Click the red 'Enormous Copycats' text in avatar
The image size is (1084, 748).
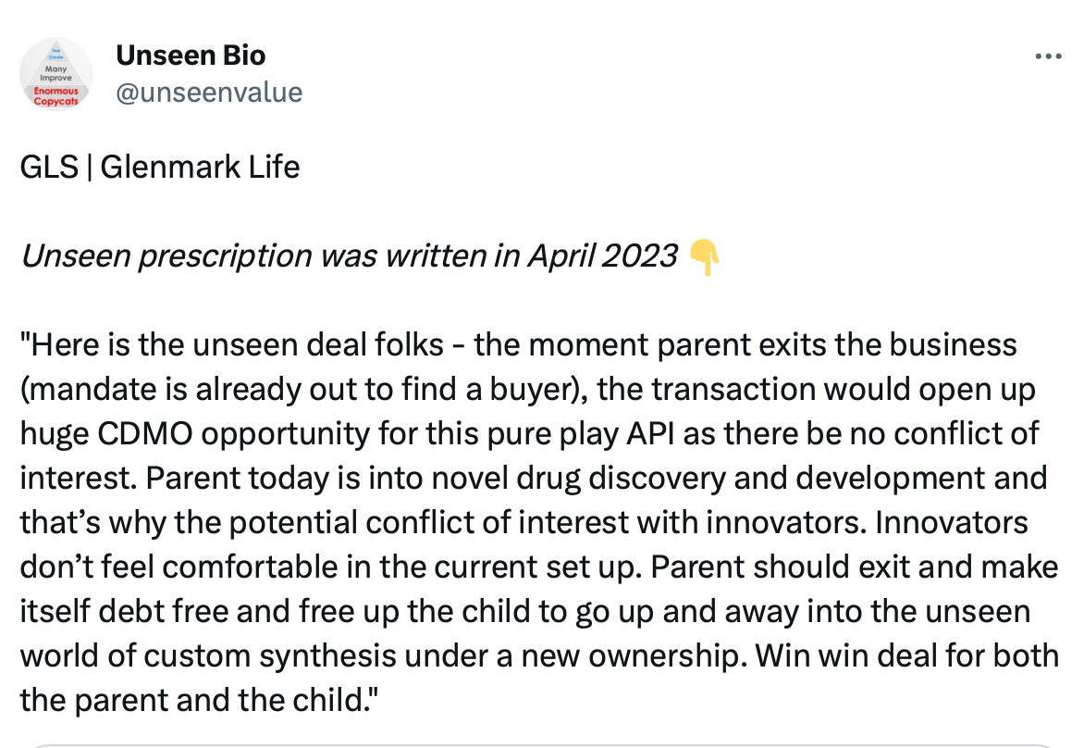coord(56,96)
